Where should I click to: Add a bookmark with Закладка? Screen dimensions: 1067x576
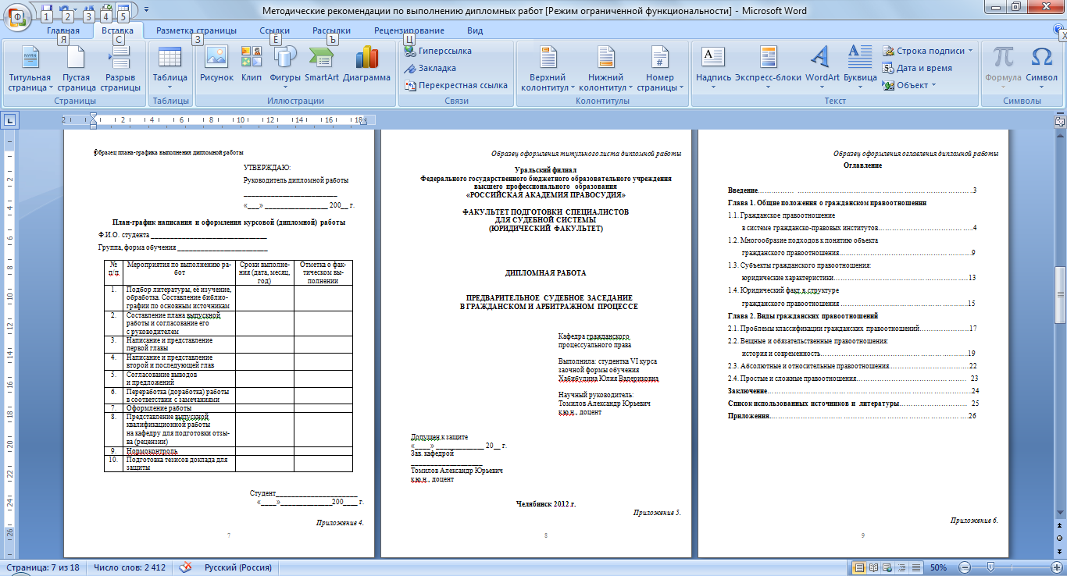(x=430, y=68)
